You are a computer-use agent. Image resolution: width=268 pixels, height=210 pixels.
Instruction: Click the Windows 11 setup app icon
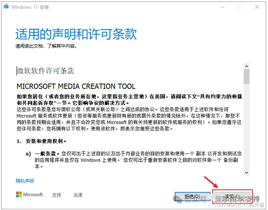point(6,6)
